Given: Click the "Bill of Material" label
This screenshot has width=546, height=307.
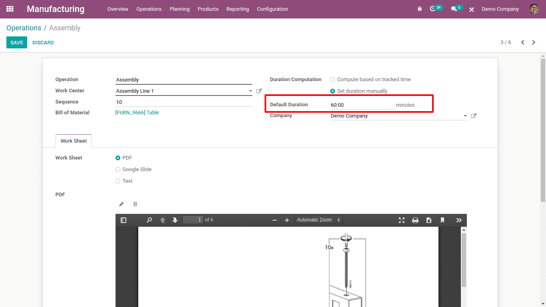Looking at the screenshot, I should (72, 113).
